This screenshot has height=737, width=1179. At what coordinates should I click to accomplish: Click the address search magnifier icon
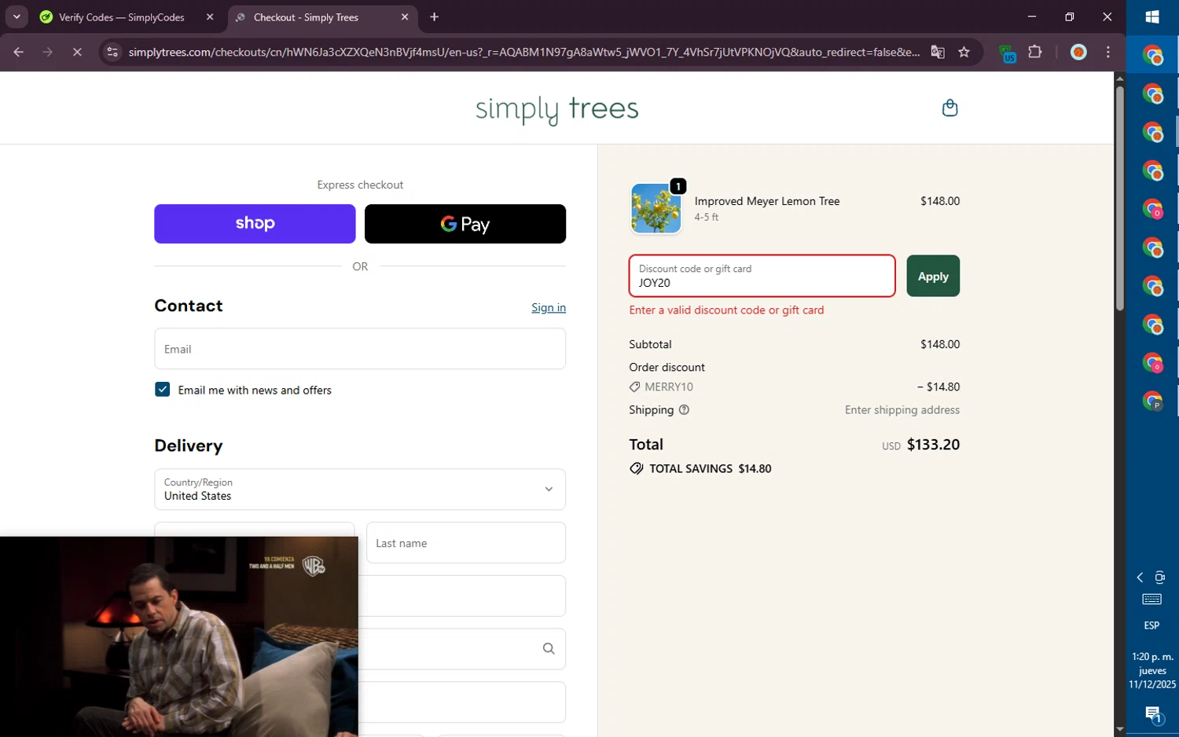coord(549,648)
